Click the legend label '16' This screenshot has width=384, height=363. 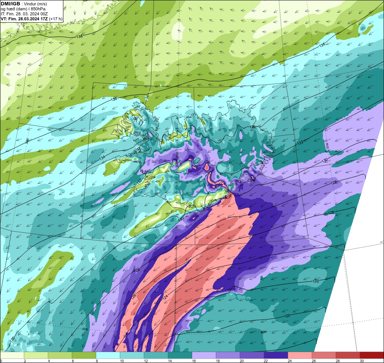pyautogui.click(x=193, y=361)
